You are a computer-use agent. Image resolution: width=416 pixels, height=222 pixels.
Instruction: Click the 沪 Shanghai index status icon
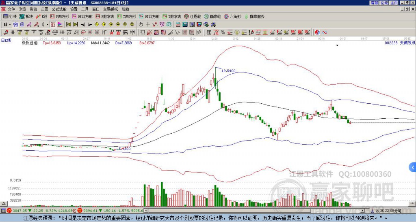click(9, 211)
